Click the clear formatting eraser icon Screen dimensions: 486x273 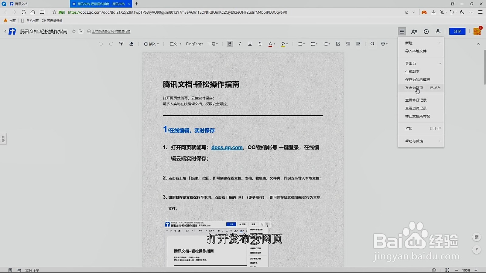131,44
